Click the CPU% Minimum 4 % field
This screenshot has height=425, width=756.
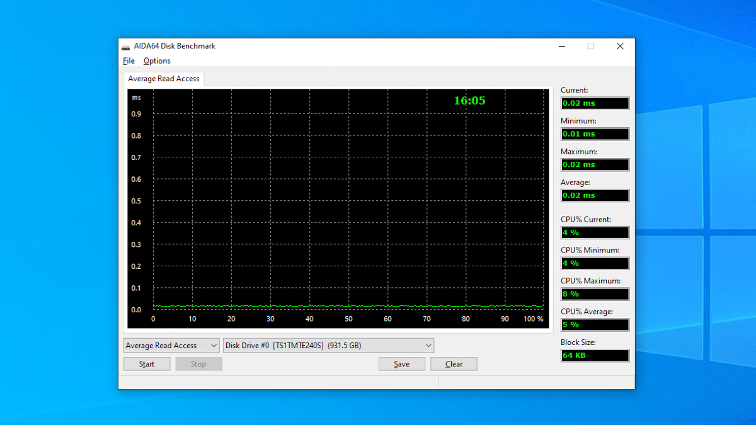click(x=595, y=263)
